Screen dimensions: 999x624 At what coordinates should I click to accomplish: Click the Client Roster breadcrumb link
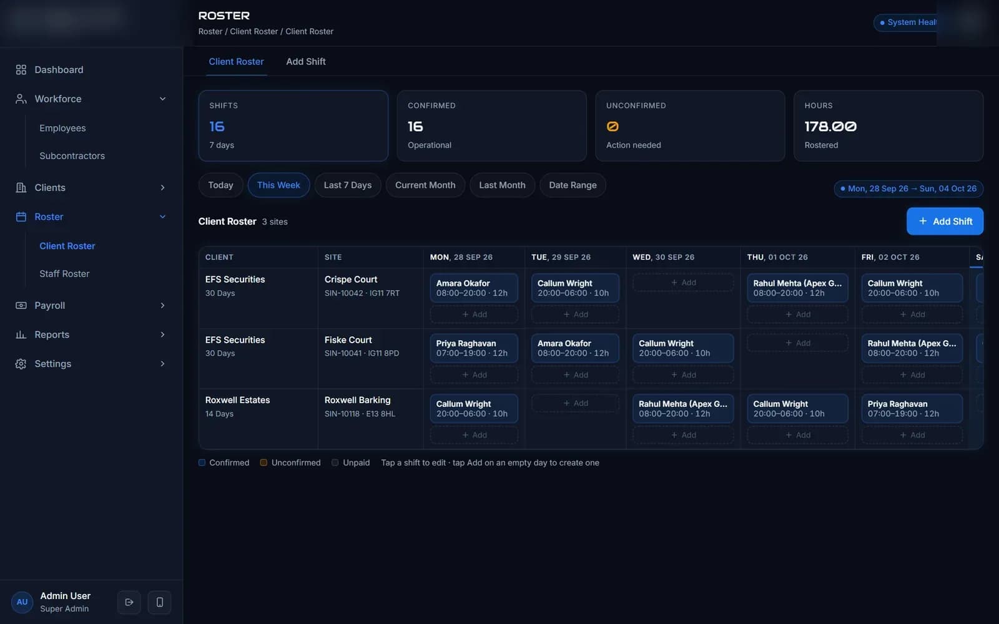[253, 32]
